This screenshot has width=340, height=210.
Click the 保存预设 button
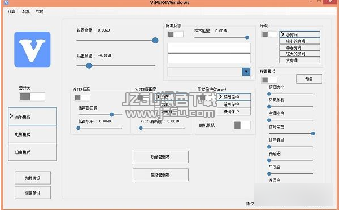33,193
